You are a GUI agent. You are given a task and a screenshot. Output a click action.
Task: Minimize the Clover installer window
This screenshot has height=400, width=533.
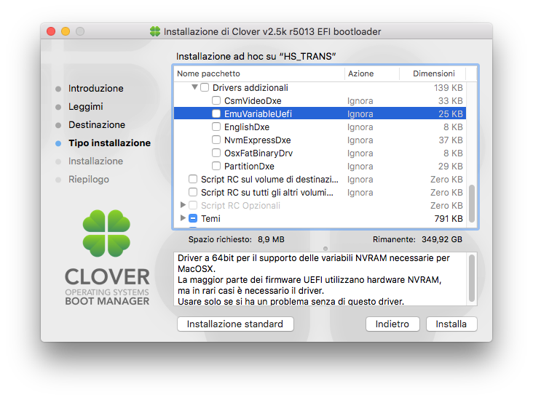66,31
